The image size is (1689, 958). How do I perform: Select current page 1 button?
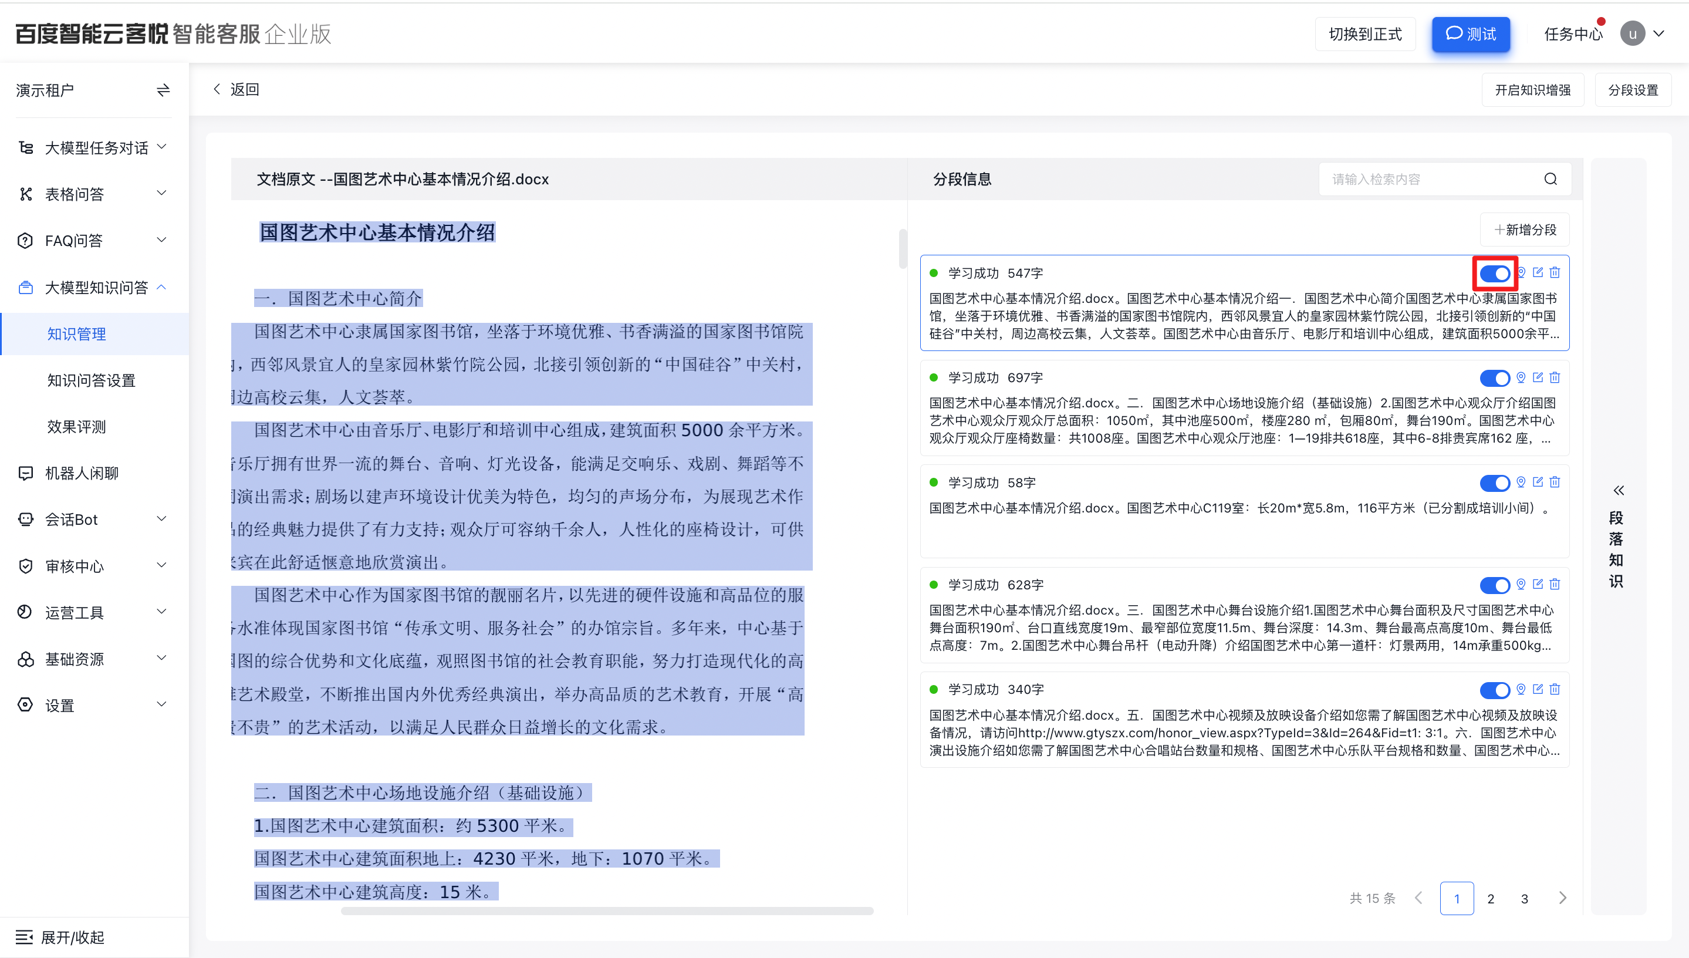click(1457, 899)
